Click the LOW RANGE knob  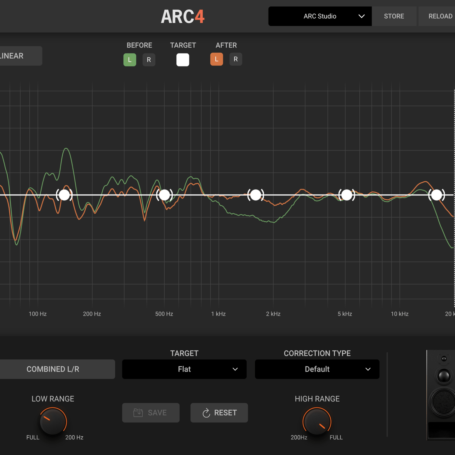click(x=53, y=421)
